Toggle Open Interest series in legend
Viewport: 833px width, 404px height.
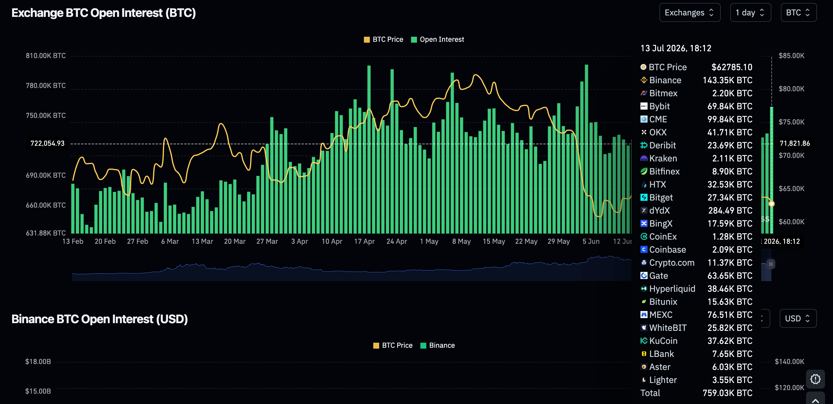tap(437, 39)
